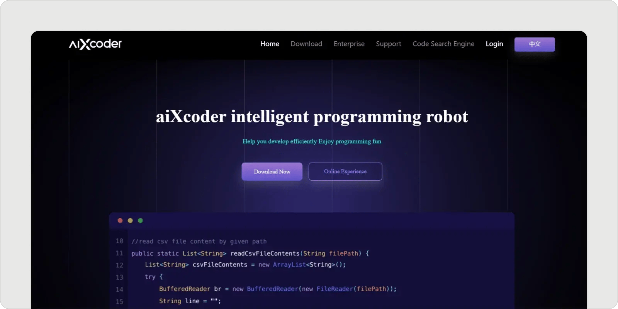
Task: Click the red dot in code window
Action: pos(120,221)
